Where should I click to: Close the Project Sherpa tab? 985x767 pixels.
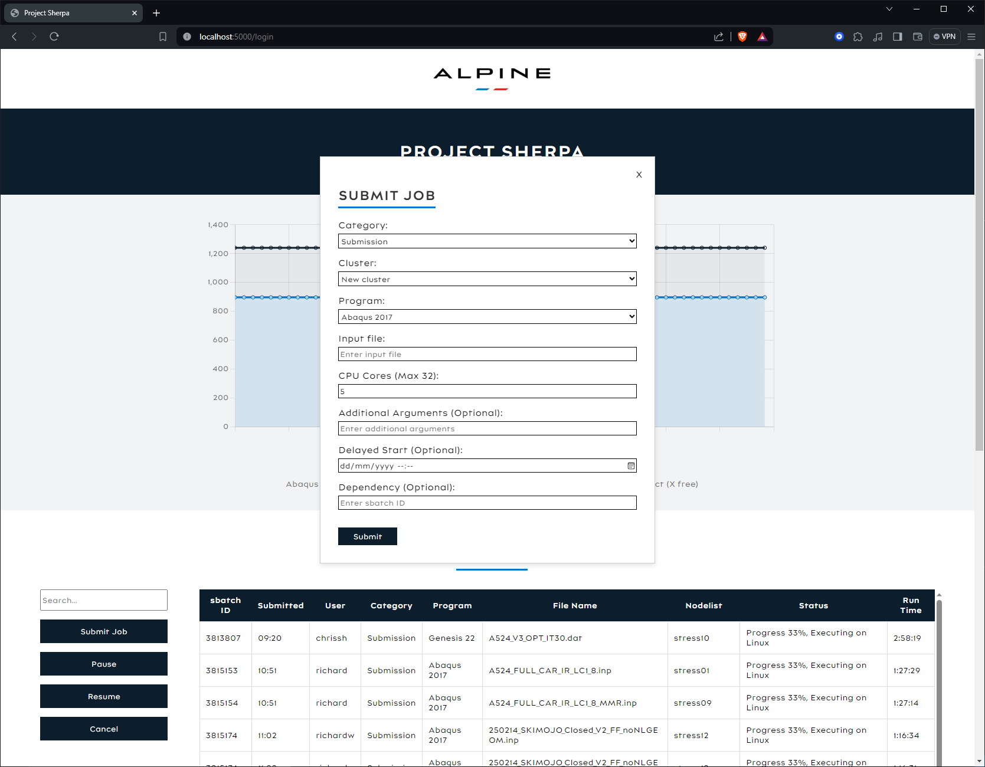[135, 13]
